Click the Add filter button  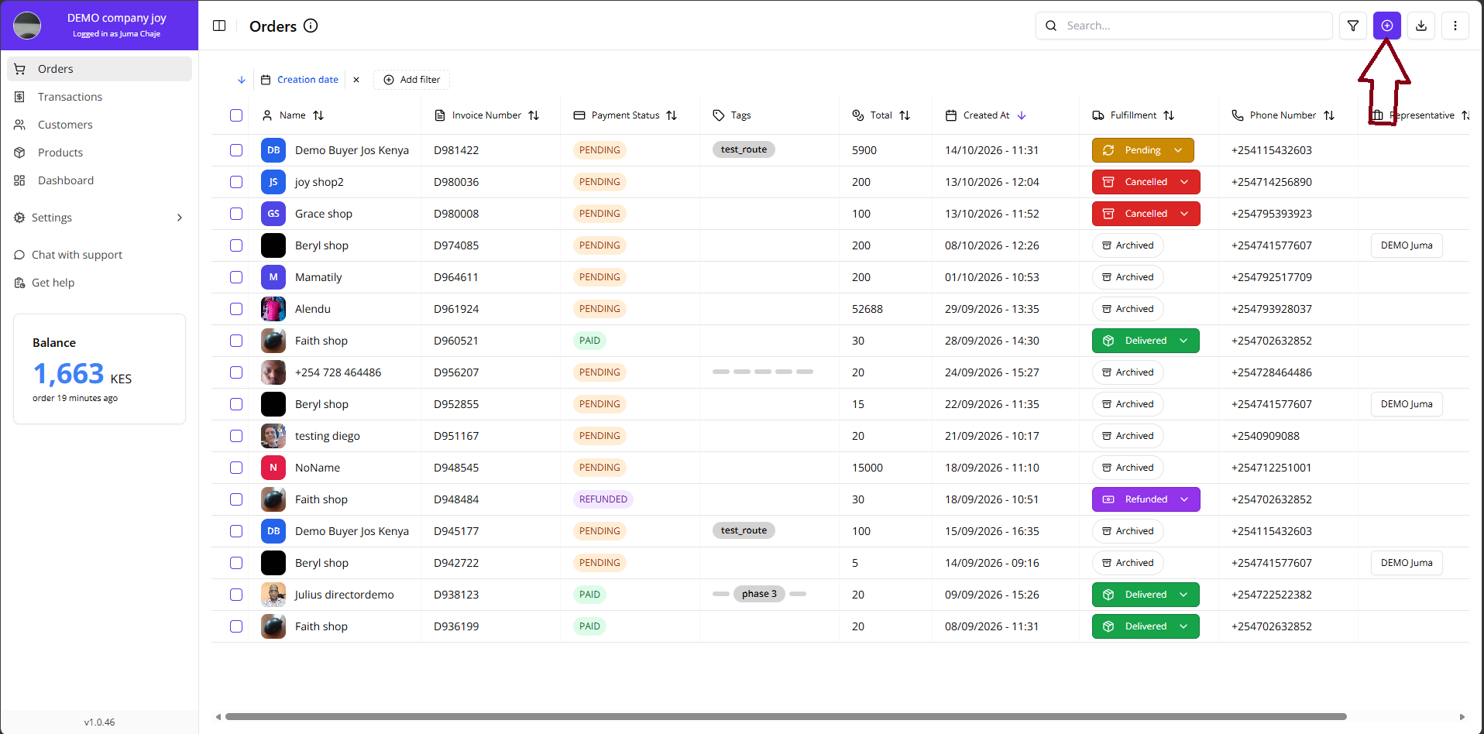coord(412,80)
